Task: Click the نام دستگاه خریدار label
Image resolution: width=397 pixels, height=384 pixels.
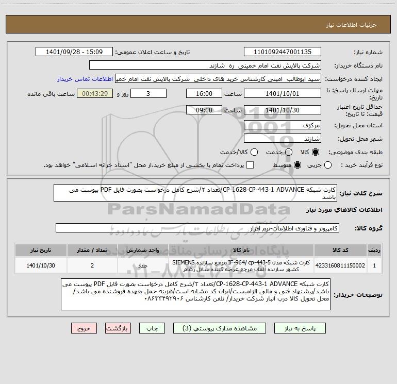Action: (358, 65)
